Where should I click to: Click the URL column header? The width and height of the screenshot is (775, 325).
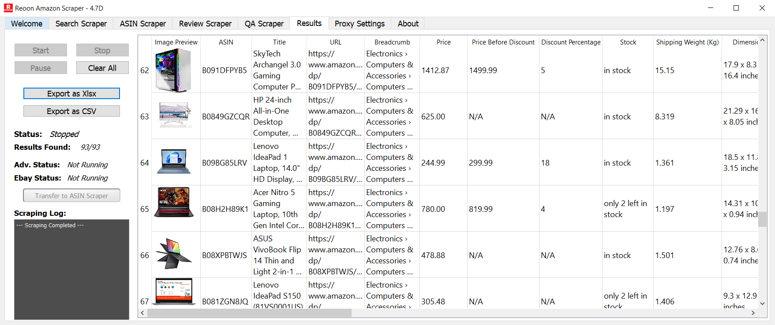[x=336, y=42]
